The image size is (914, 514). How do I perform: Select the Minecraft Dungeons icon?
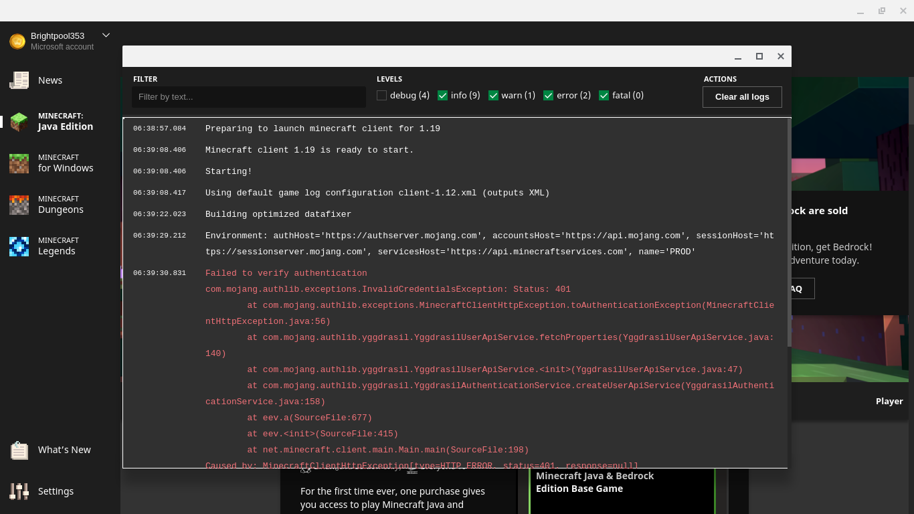[x=19, y=205]
